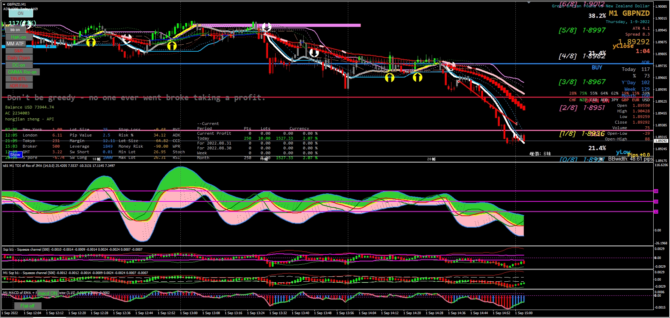Open the GBPNZD,M1 chart dropdown triangle

point(4,5)
